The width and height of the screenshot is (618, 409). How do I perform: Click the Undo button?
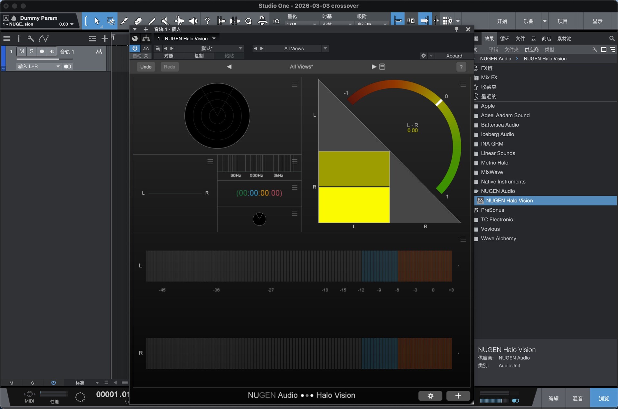point(146,67)
